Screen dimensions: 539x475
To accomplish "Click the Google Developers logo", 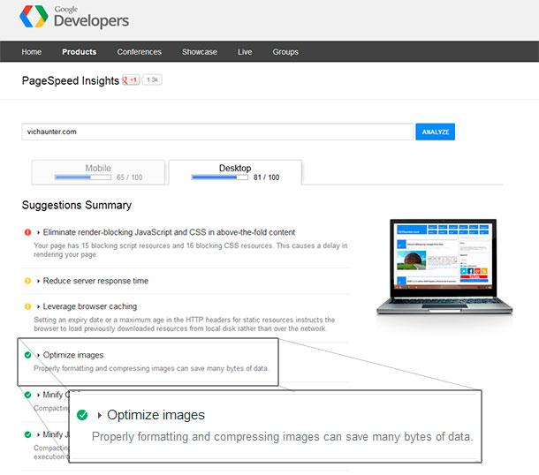I will pyautogui.click(x=74, y=16).
